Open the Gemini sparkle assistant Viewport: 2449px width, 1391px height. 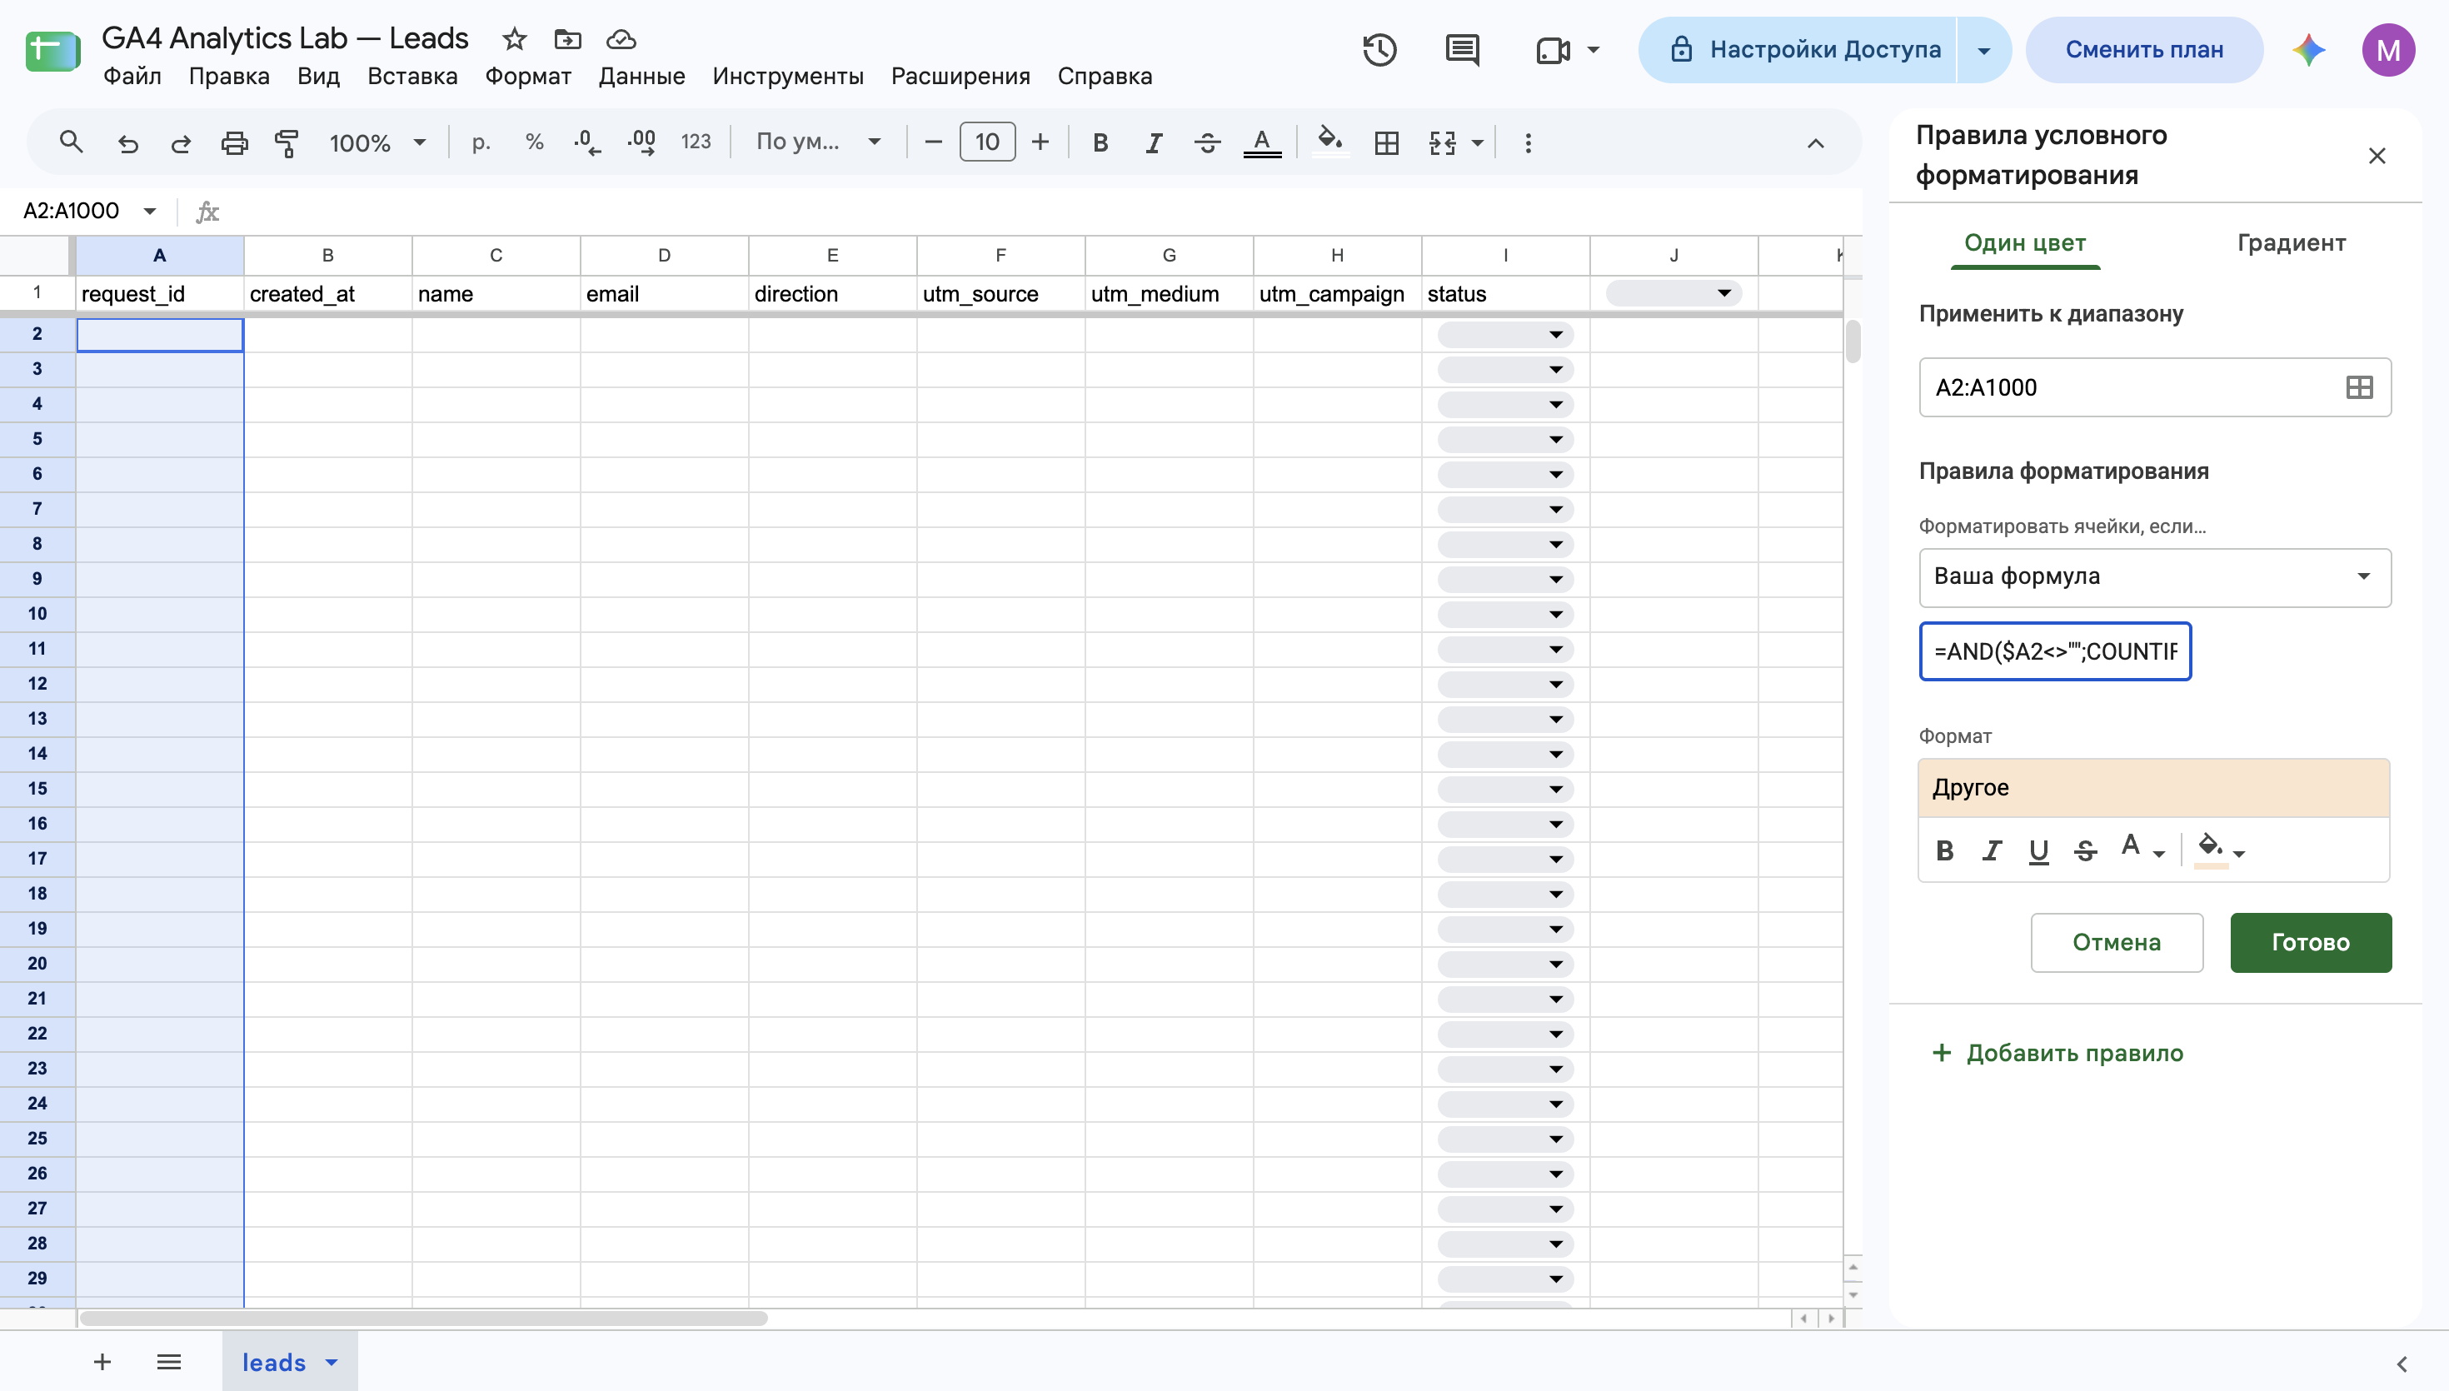point(2308,50)
